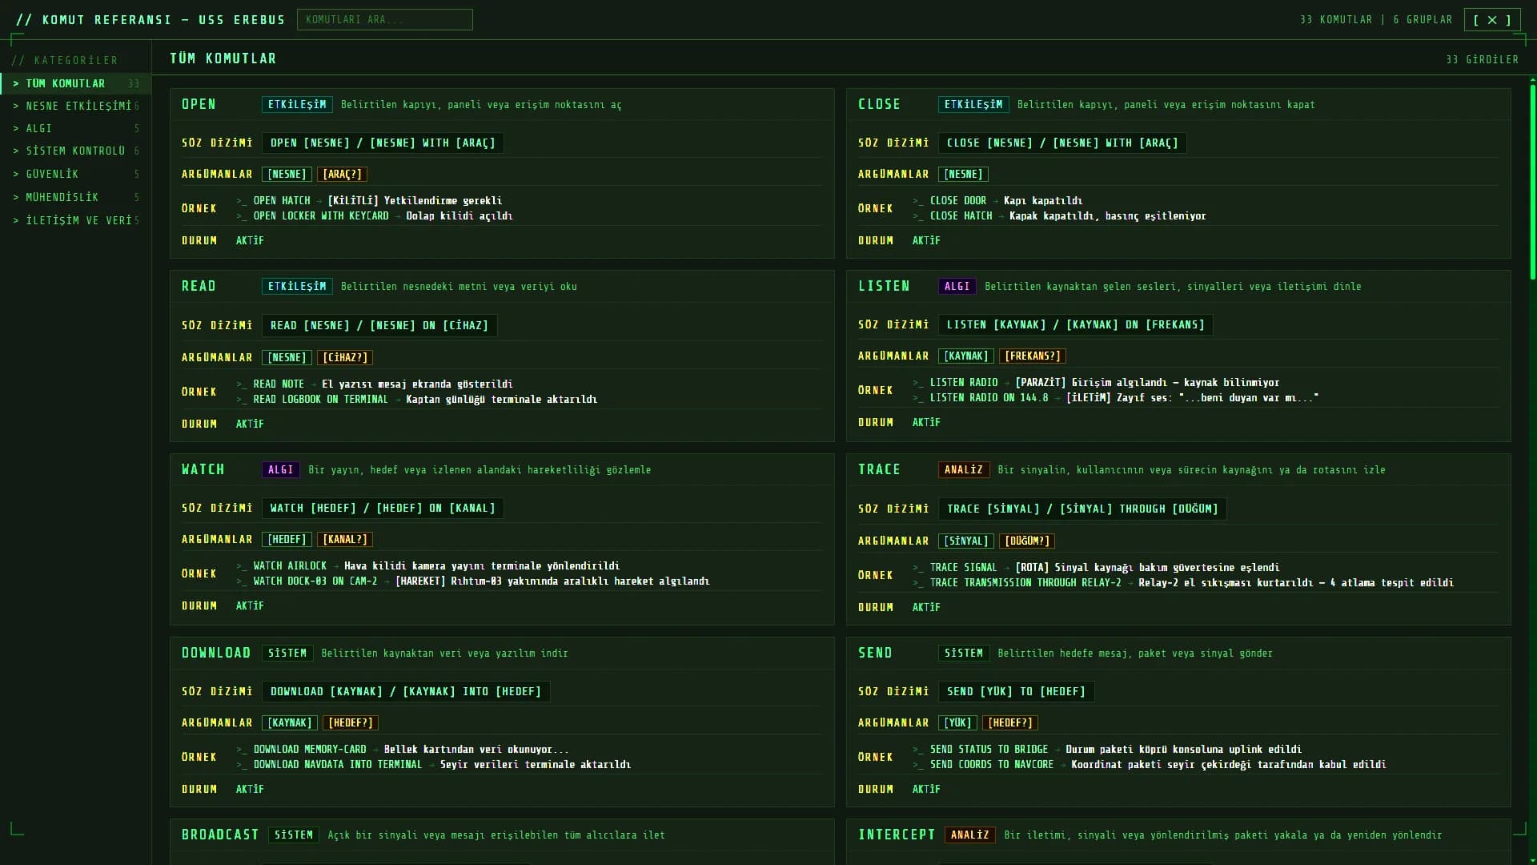This screenshot has height=865, width=1537.
Task: Click the DOWNLOAD command heading
Action: pyautogui.click(x=216, y=653)
